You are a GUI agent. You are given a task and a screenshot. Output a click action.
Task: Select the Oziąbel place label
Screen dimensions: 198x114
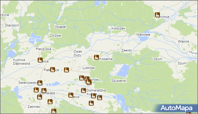60,27
